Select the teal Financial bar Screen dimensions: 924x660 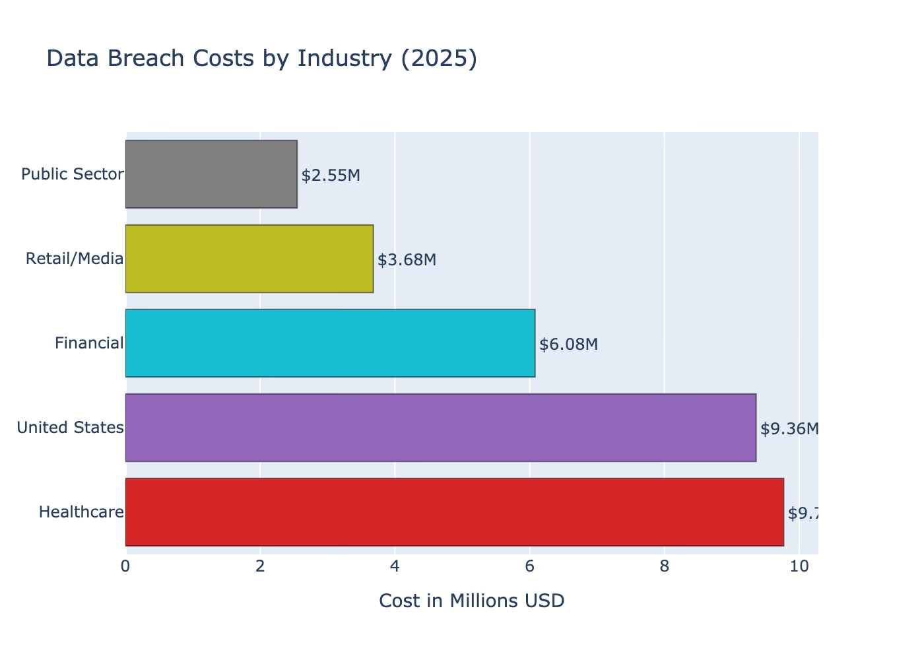click(x=330, y=343)
